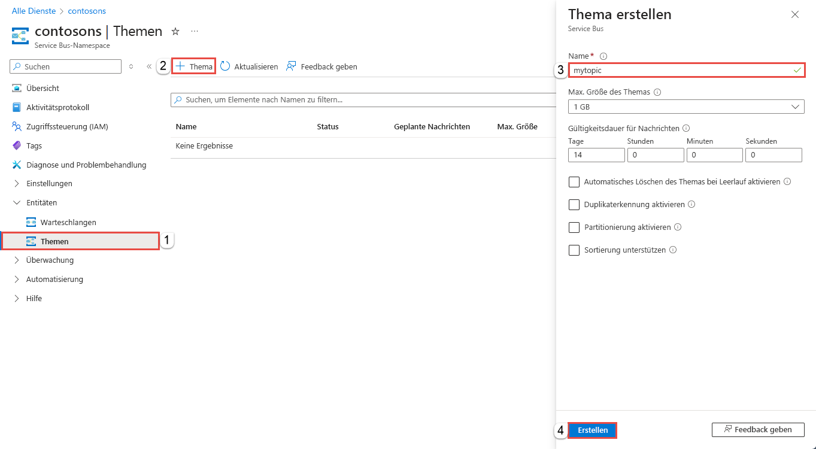The image size is (816, 449).
Task: Click info icon for Partitionierung aktivieren
Action: pos(678,227)
